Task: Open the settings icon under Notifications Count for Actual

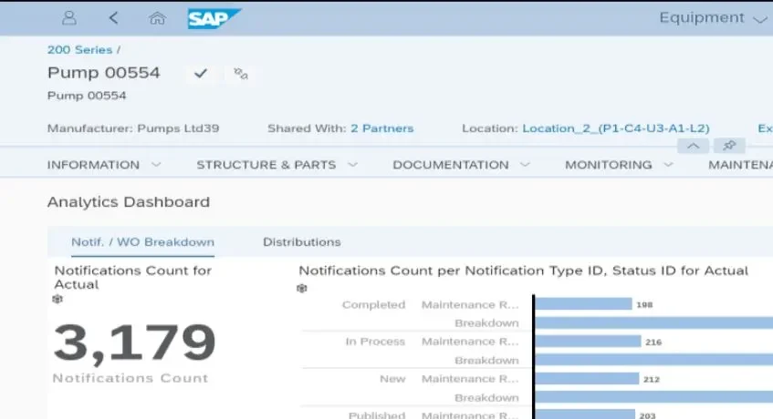Action: 57,299
